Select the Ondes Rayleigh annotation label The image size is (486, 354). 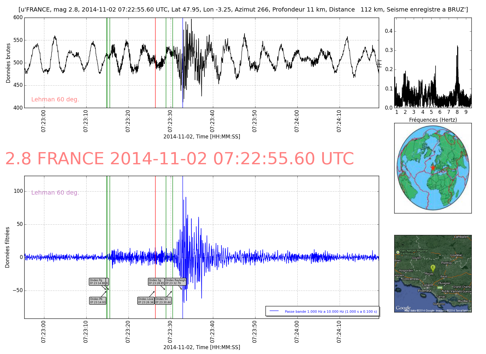tap(175, 282)
